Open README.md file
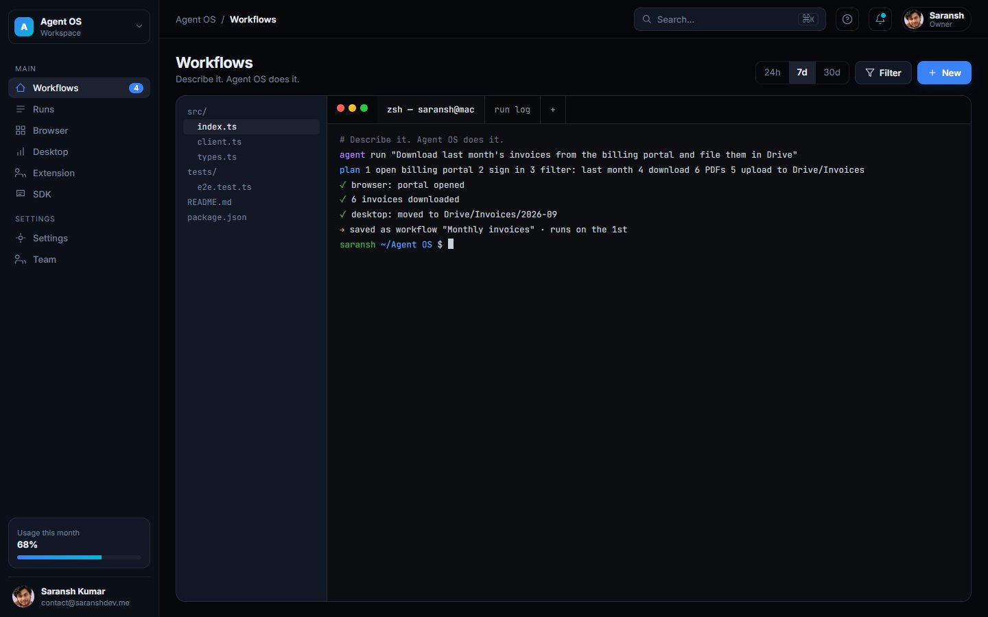The image size is (988, 617). coord(251,202)
